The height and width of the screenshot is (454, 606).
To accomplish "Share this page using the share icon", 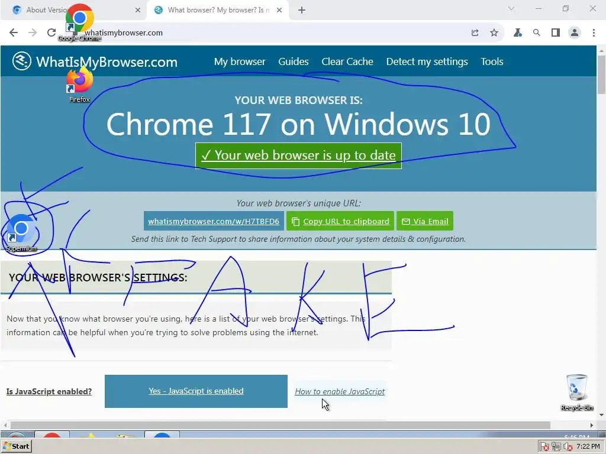I will point(475,33).
